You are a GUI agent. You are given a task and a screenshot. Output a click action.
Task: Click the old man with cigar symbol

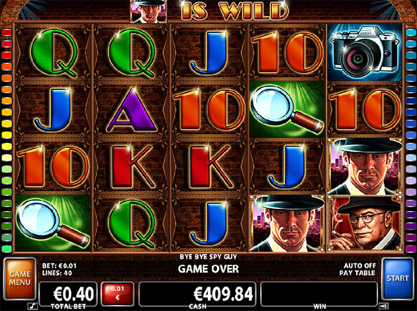click(365, 224)
